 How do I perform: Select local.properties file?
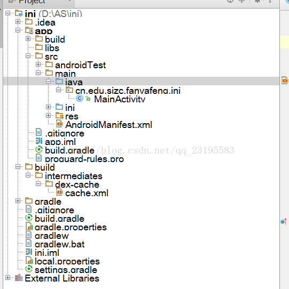click(x=67, y=261)
